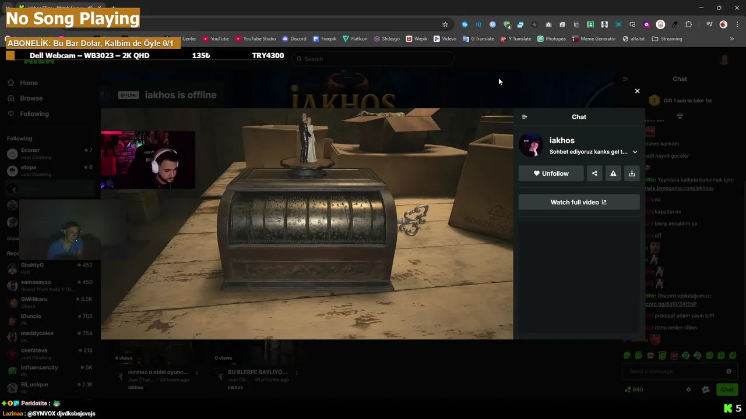This screenshot has width=746, height=419.
Task: Open the 'ısırmaz o abisi oyunc...' video card
Action: pos(159,372)
